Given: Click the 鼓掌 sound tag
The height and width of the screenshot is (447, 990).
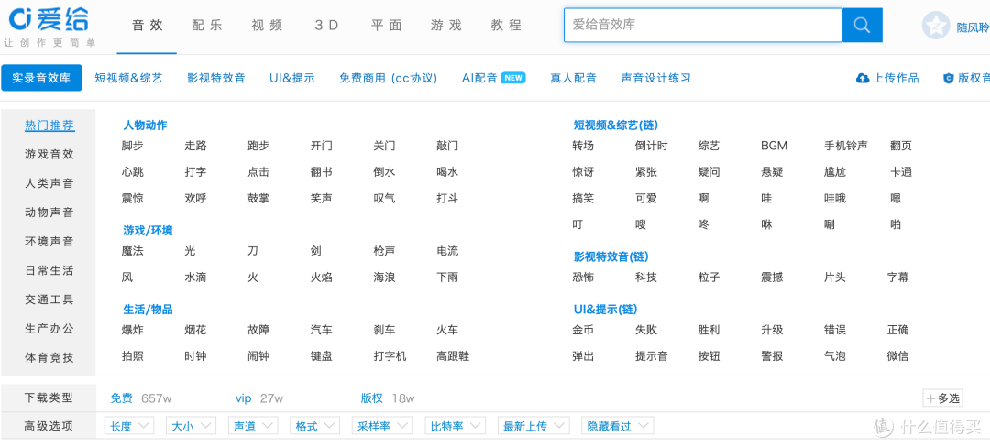Looking at the screenshot, I should 258,199.
